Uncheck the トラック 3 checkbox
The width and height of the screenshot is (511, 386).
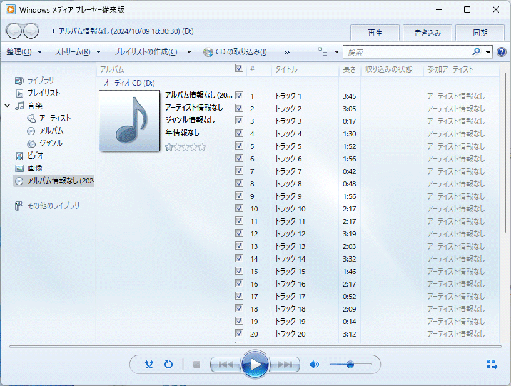pyautogui.click(x=239, y=120)
